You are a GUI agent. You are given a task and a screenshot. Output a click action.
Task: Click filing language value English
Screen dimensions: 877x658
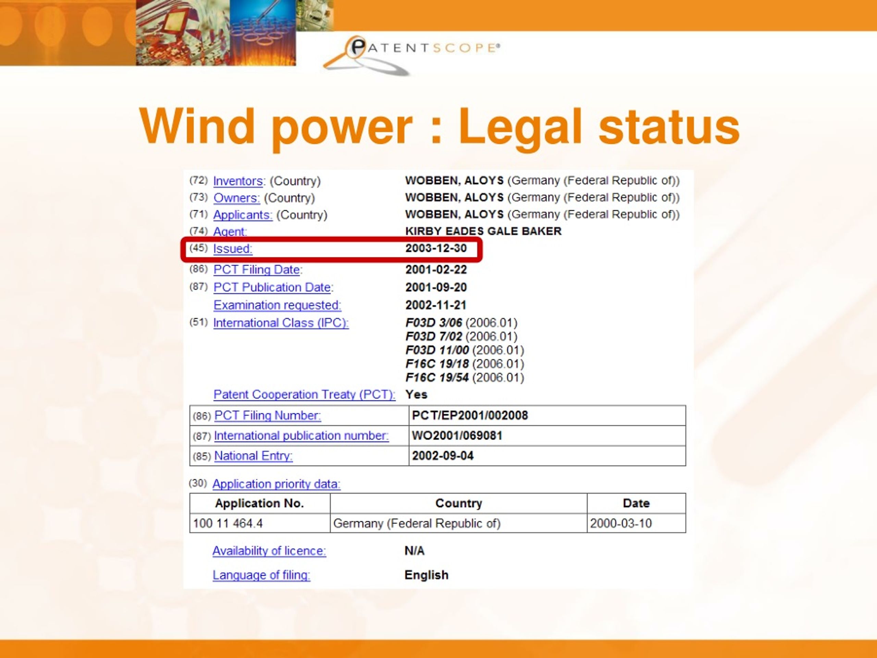click(x=426, y=575)
